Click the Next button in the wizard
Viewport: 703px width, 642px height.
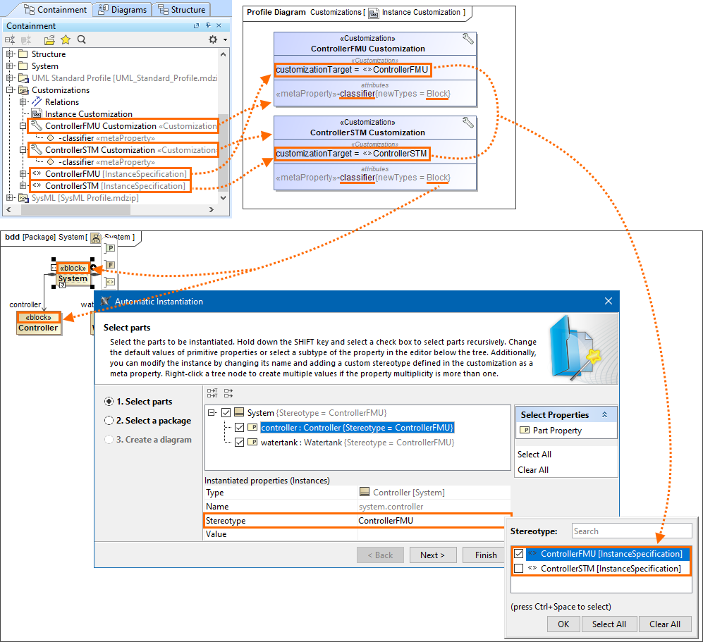click(x=432, y=555)
